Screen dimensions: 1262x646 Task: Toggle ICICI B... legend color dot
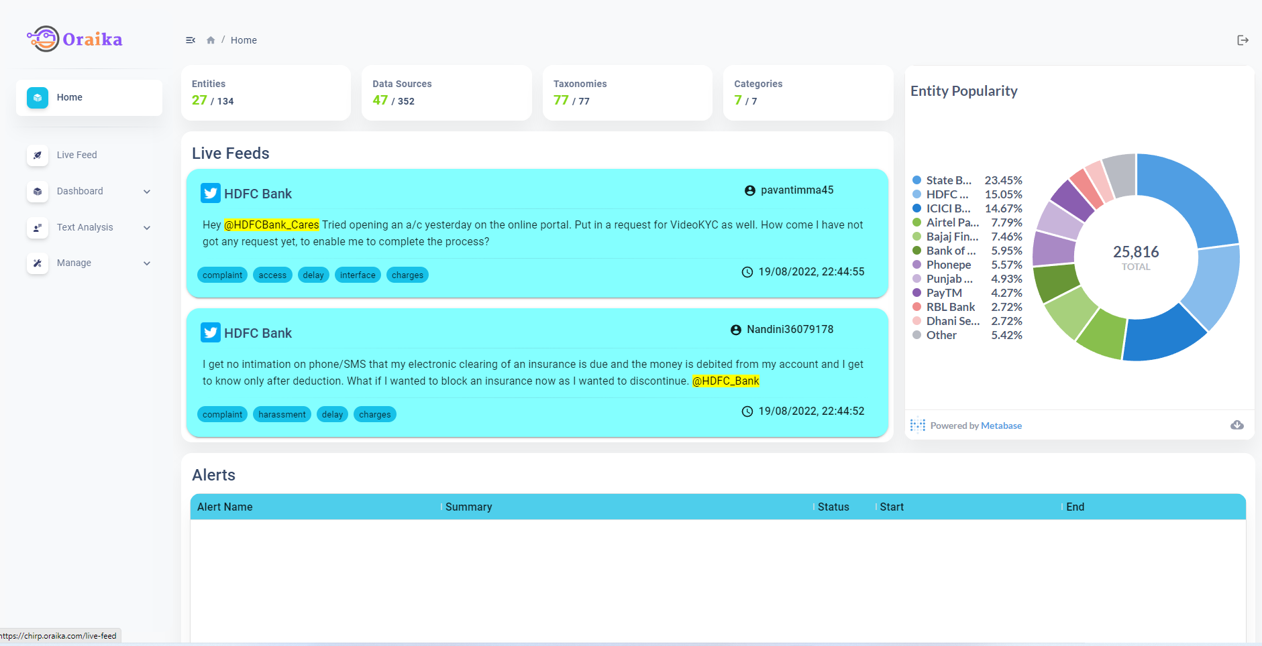(916, 208)
